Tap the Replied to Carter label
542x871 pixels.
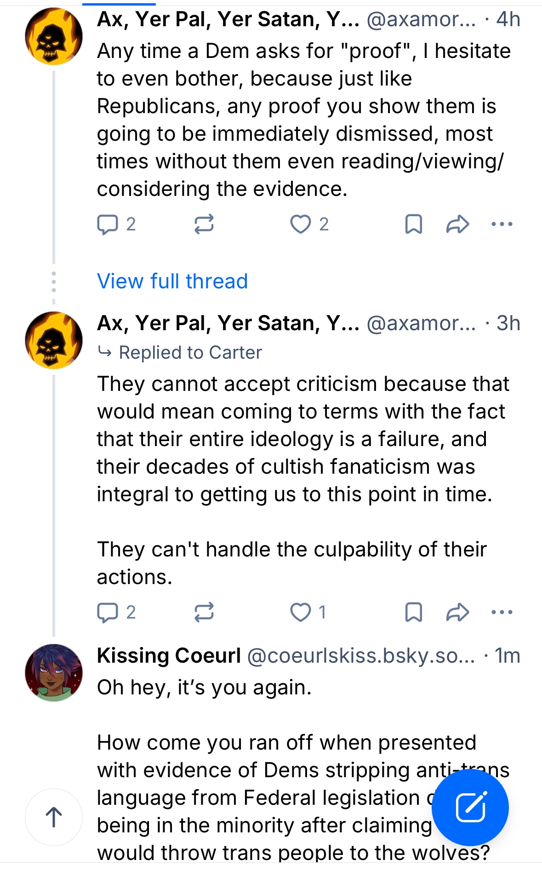point(190,353)
